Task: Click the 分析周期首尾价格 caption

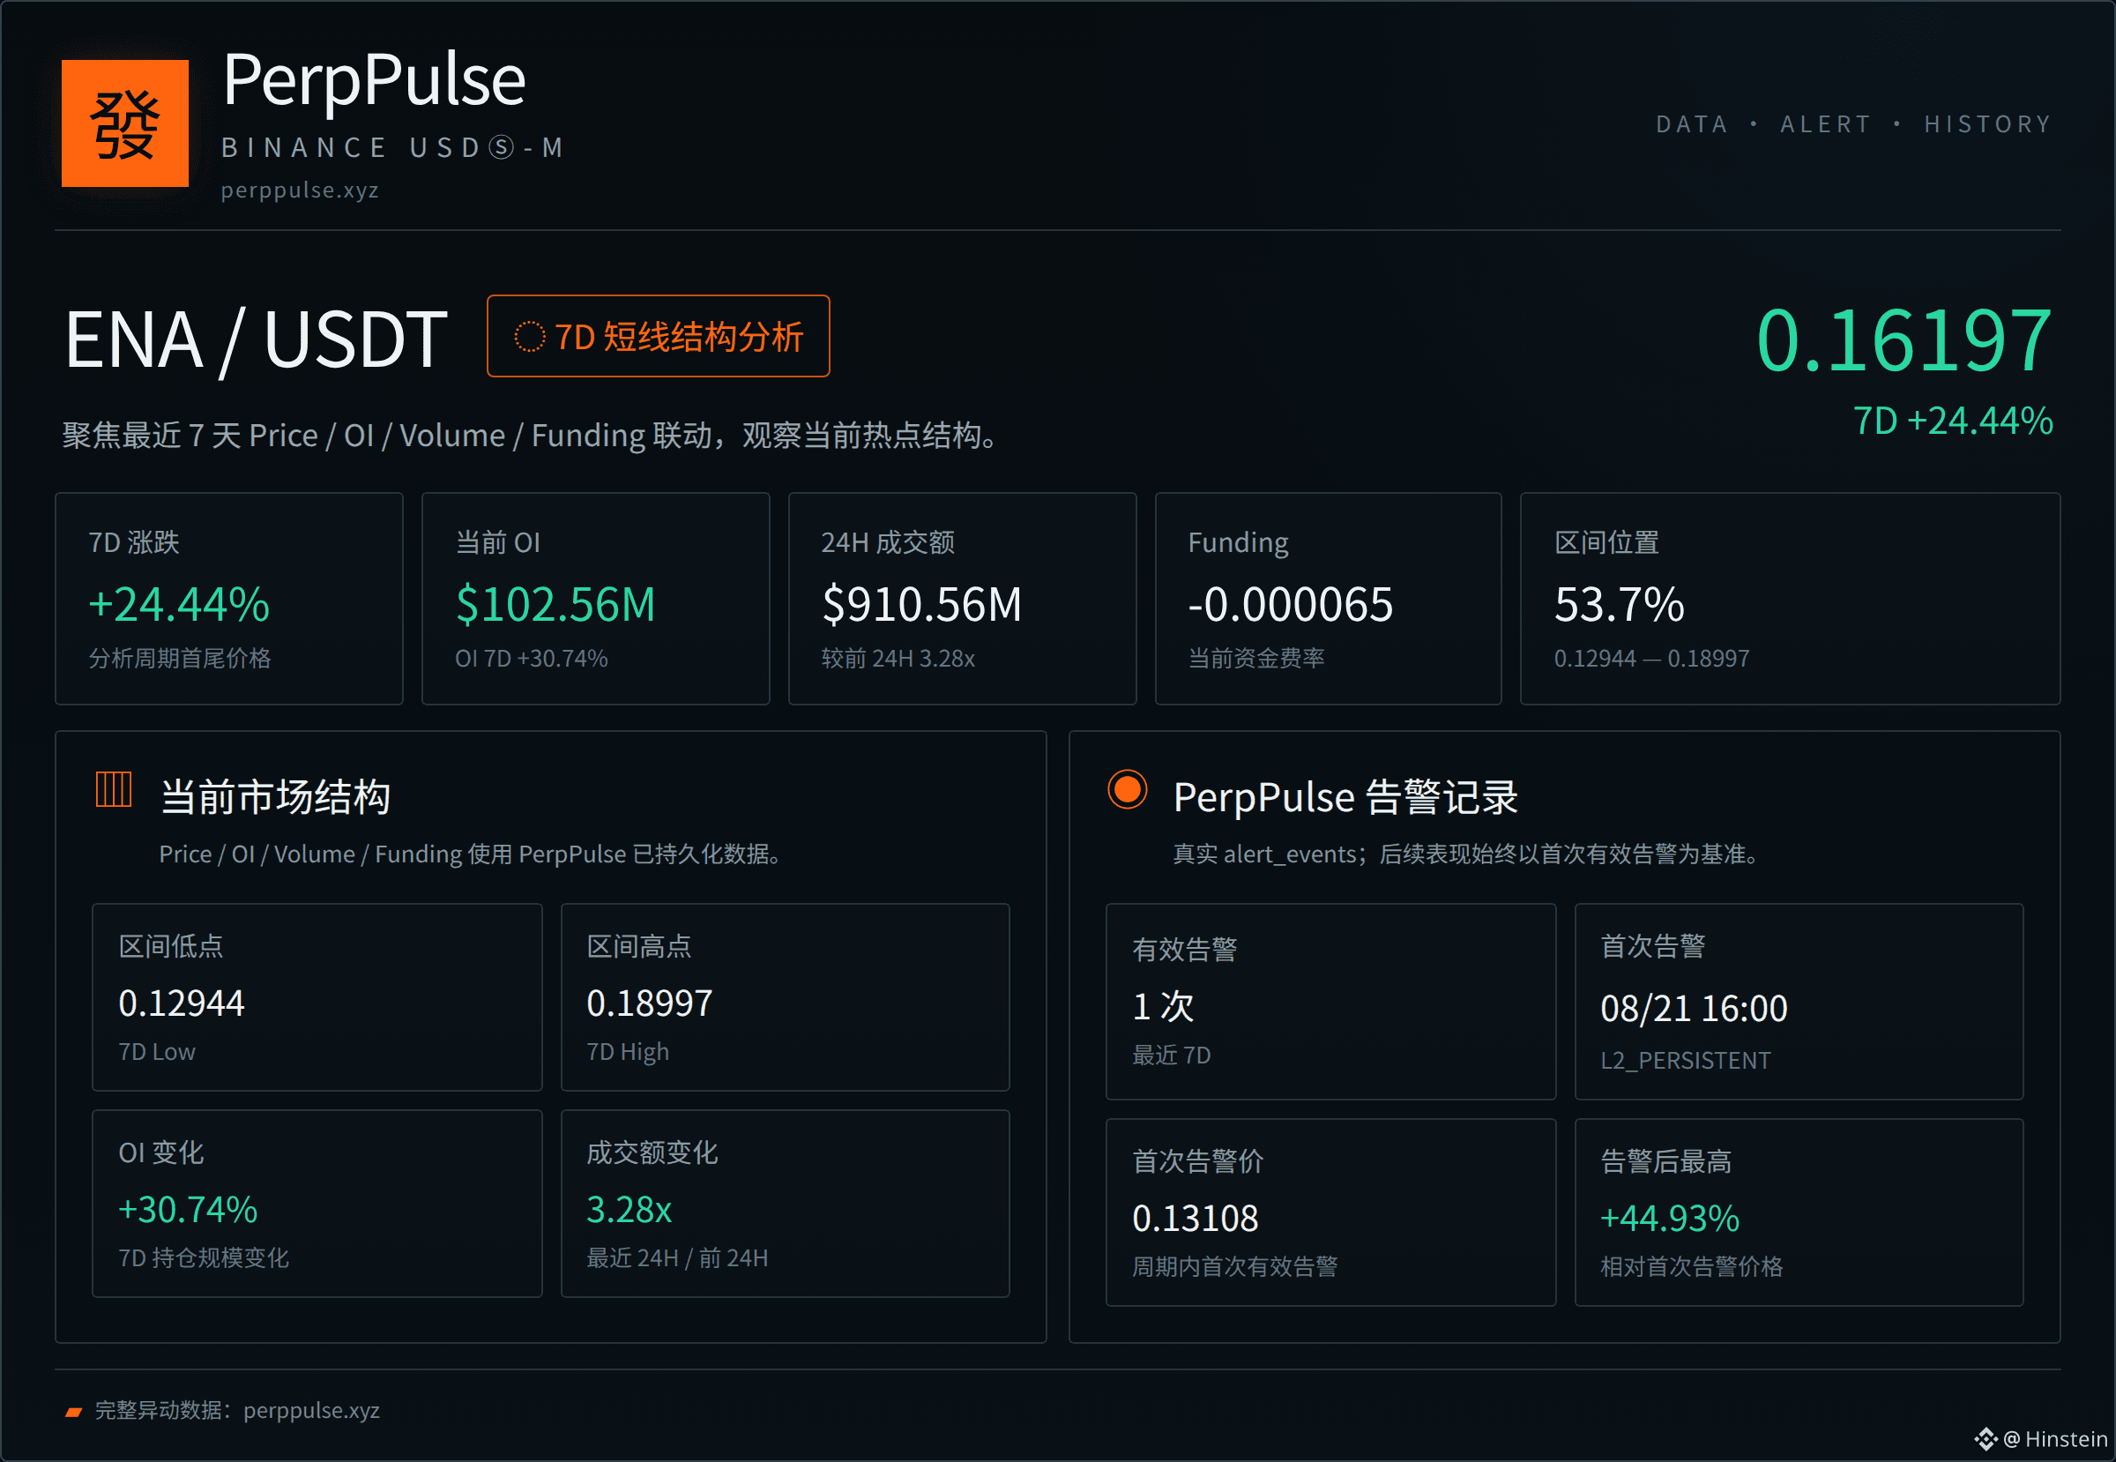Action: (180, 658)
